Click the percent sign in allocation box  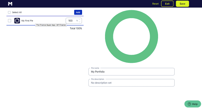(x=77, y=21)
